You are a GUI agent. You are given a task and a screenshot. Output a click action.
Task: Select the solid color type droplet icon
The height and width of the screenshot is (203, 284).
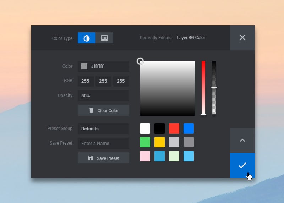[x=87, y=38]
